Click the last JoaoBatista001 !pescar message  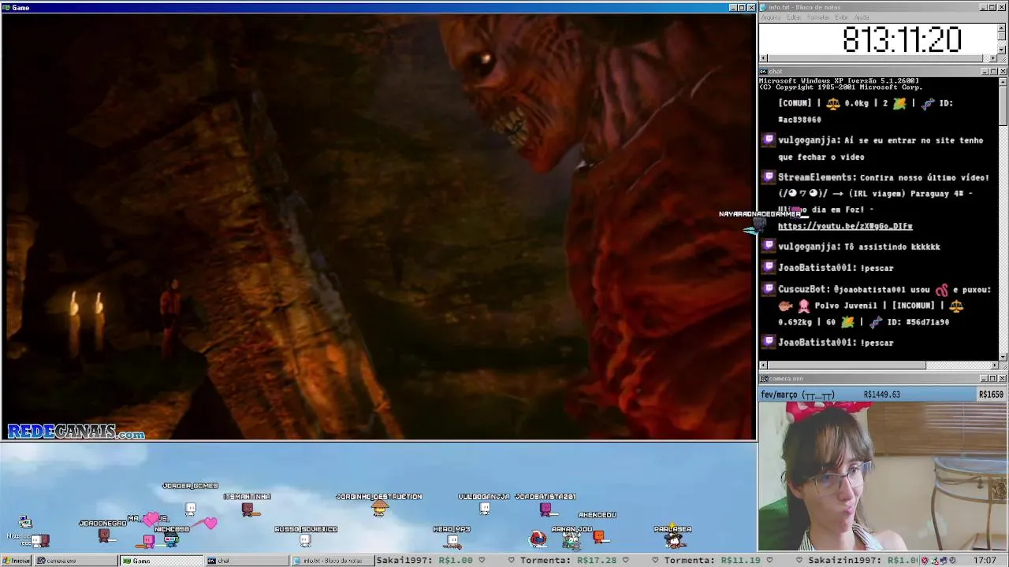coord(836,343)
